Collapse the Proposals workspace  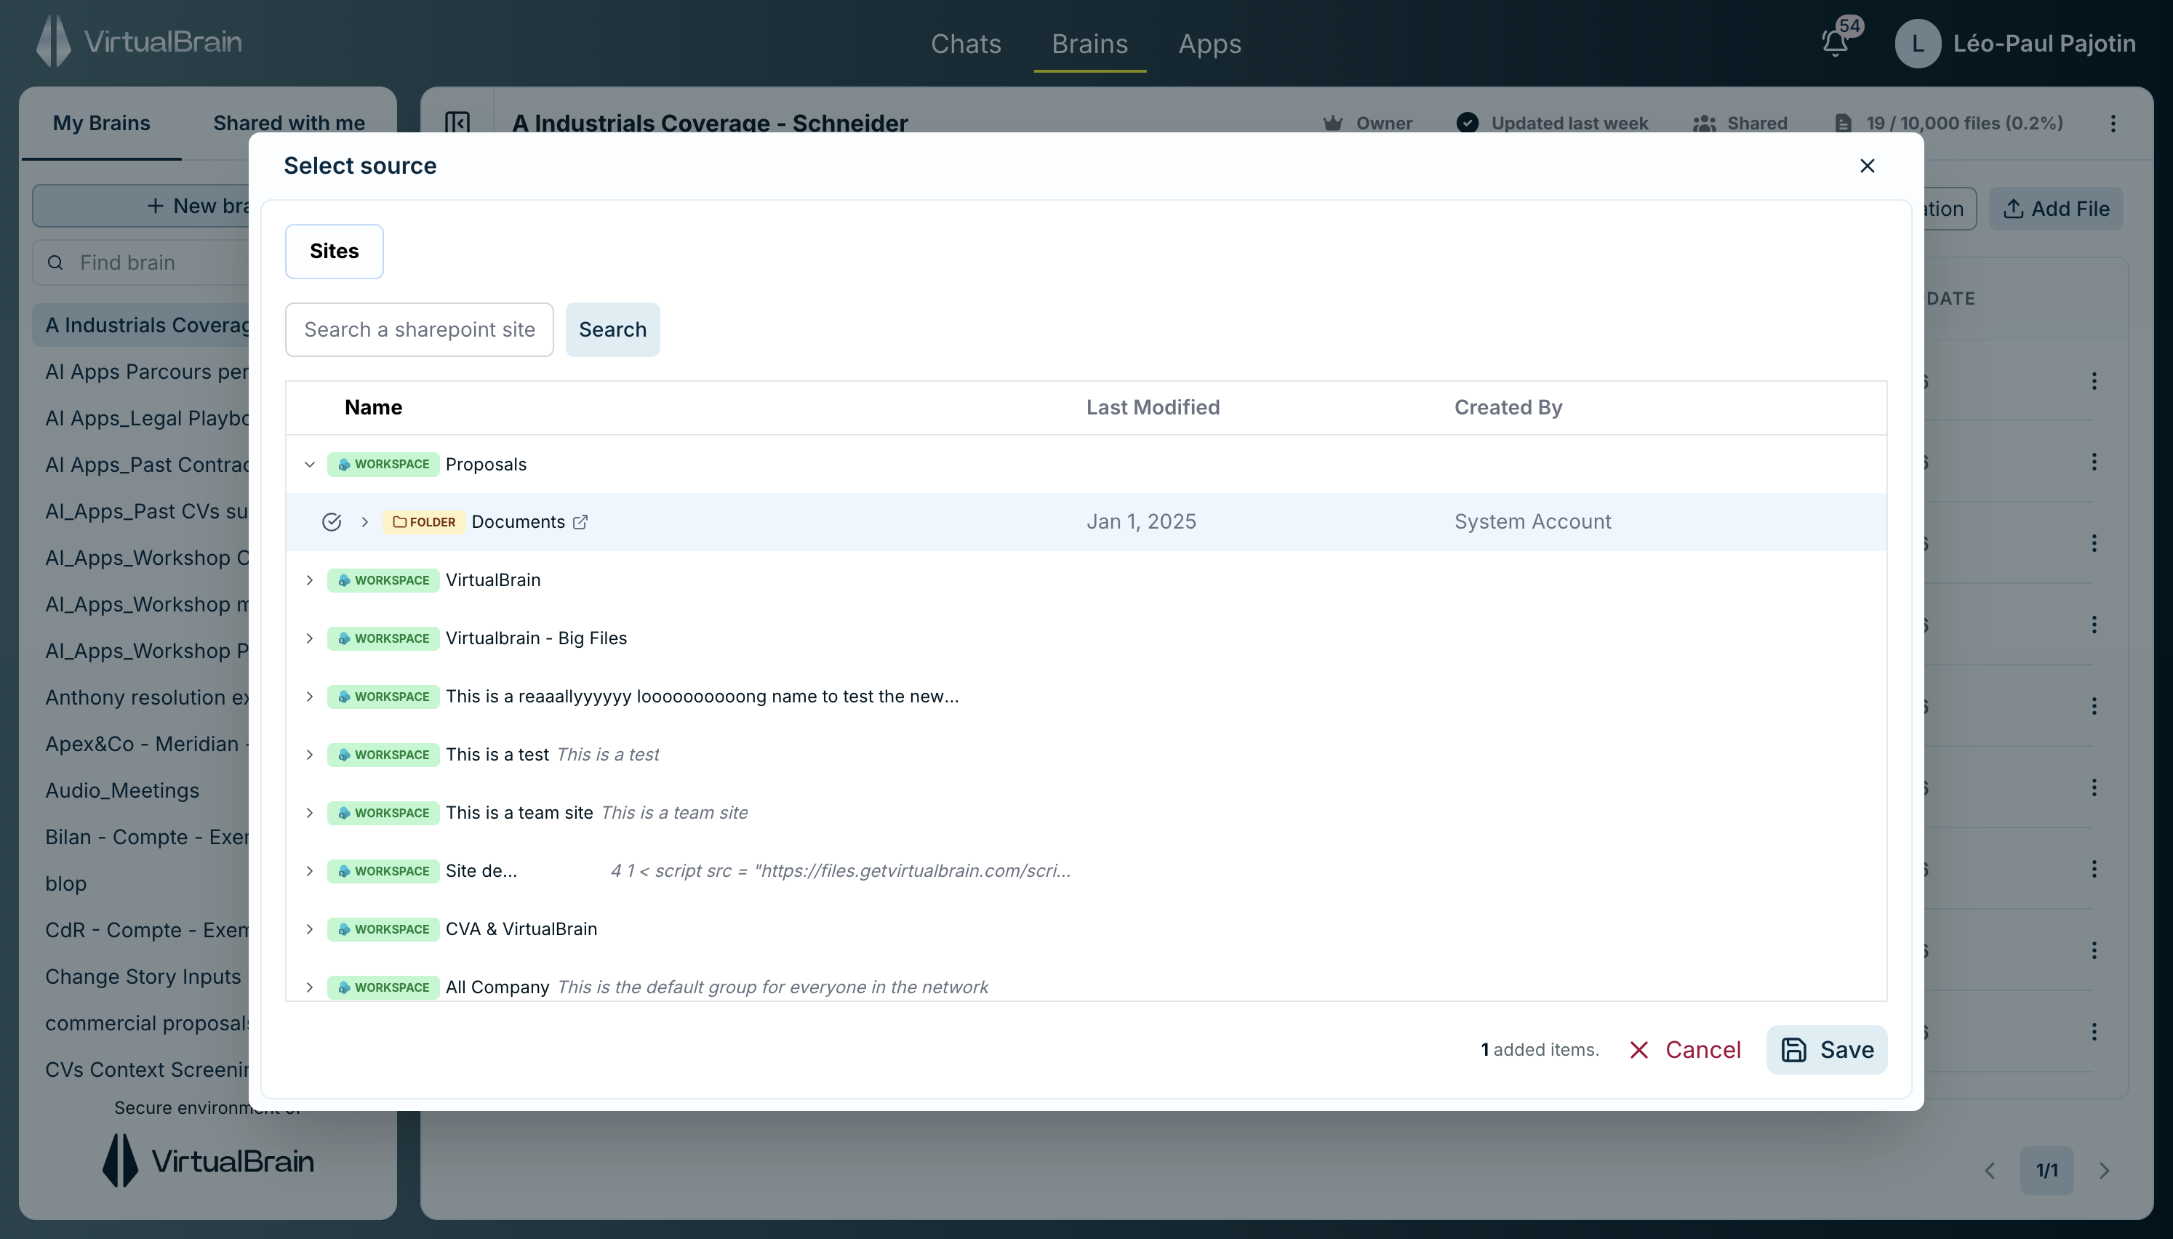pos(310,464)
